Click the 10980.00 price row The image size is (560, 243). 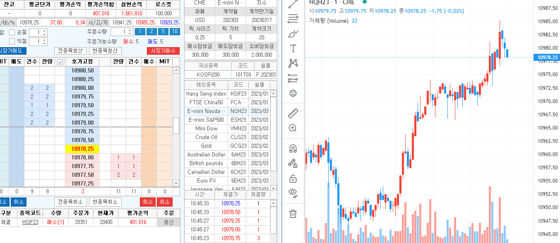(x=82, y=88)
